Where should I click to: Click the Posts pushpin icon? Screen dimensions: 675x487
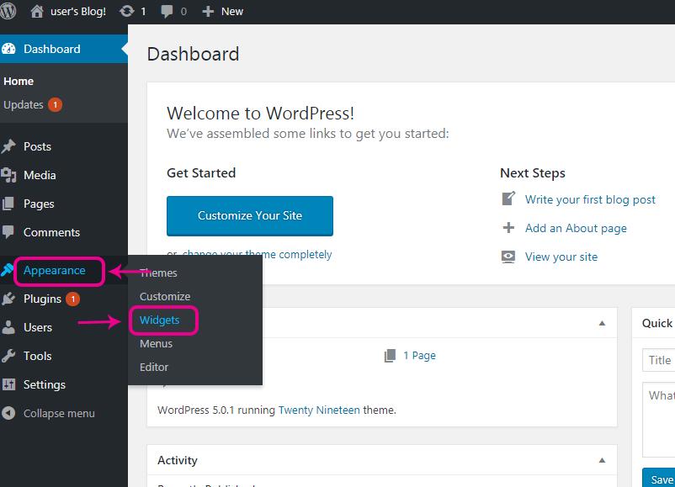8,146
